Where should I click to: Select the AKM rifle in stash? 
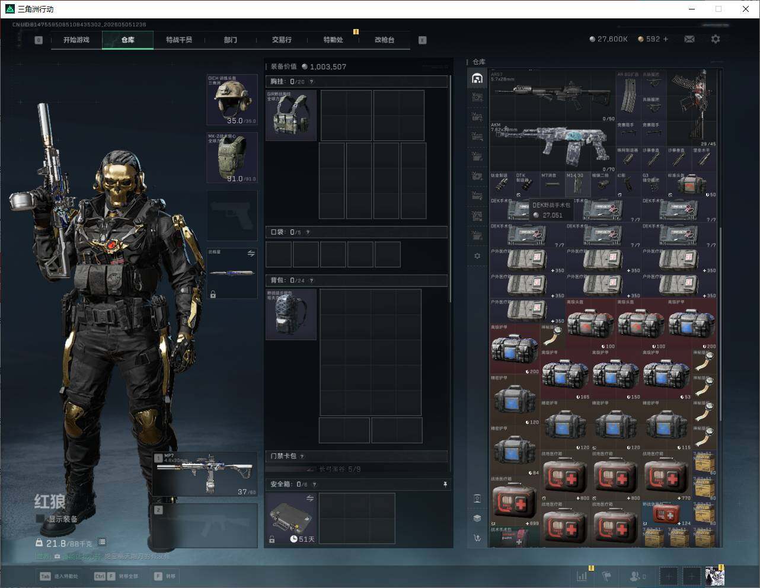(x=553, y=147)
